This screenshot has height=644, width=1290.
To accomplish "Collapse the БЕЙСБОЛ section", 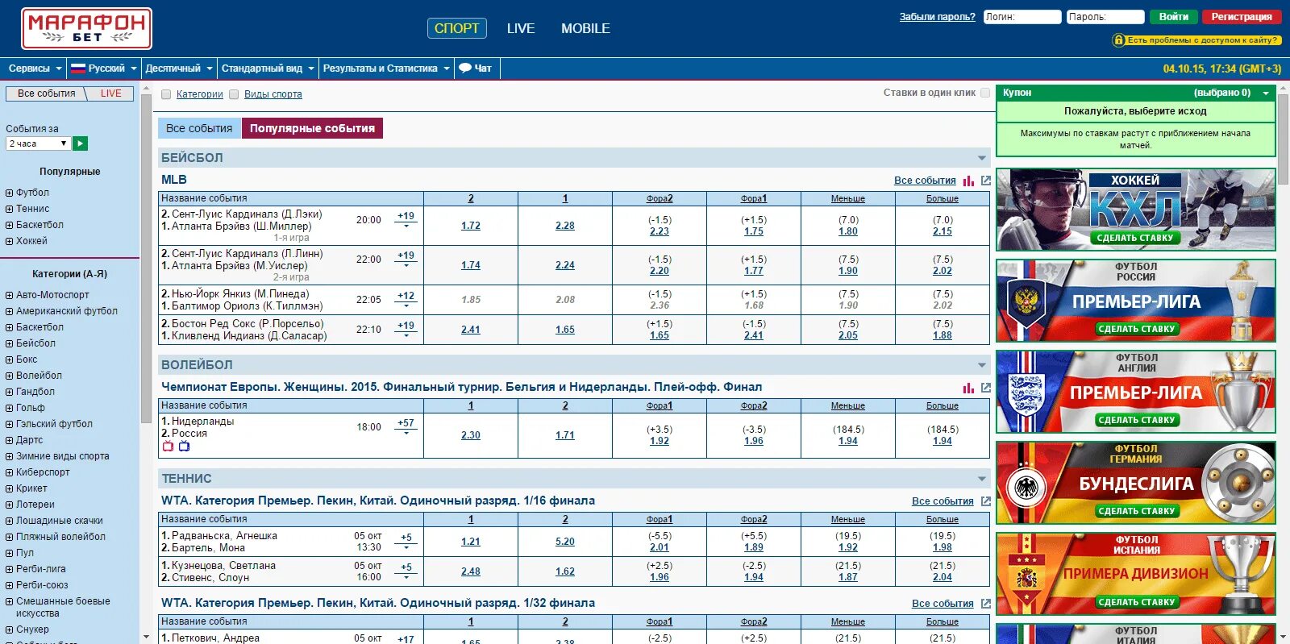I will tap(981, 158).
